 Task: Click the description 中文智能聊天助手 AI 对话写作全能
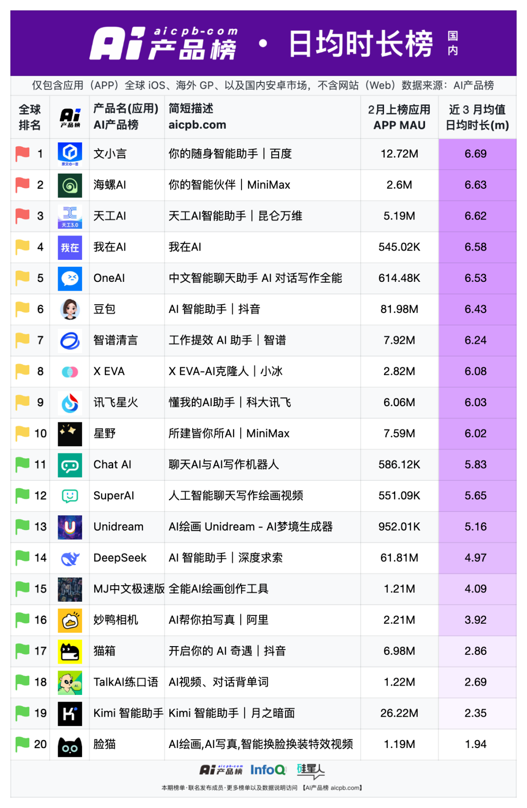[255, 278]
